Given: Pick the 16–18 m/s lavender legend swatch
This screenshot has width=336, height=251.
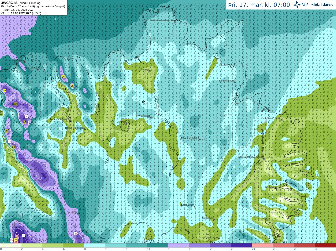Looking at the screenshot, I should 178,245.
